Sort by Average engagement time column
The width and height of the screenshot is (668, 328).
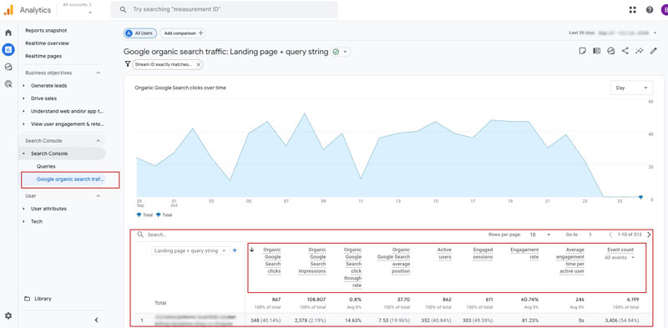570,260
